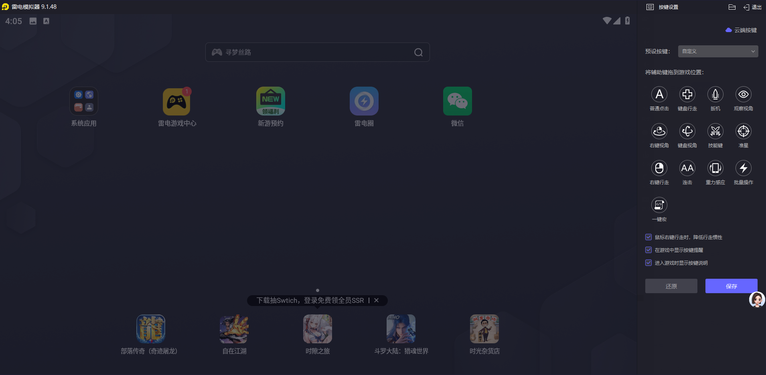Pick the 右键视角 right-click view icon

659,132
